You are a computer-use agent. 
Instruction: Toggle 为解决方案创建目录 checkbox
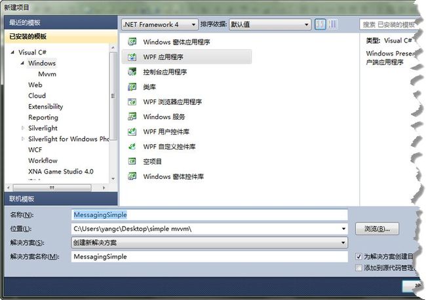(x=358, y=256)
